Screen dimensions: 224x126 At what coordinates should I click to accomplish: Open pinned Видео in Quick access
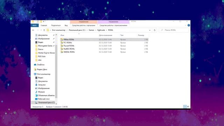tap(41, 42)
